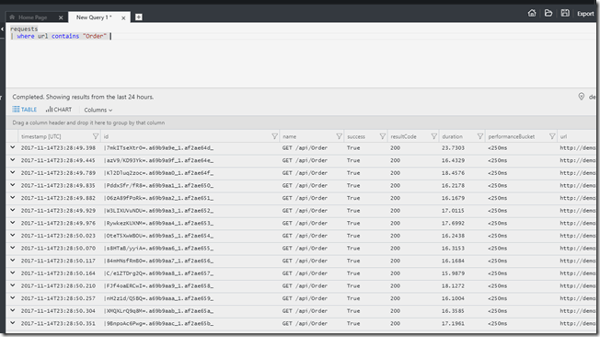Click the Export button
Screen dimensions: 600x337
coord(585,14)
